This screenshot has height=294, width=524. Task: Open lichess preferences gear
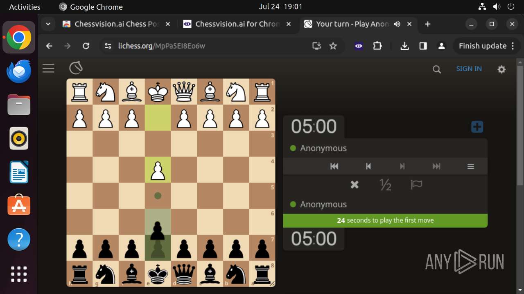501,69
